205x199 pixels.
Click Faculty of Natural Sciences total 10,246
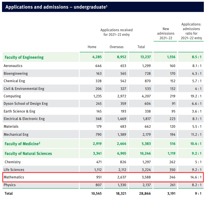click(x=145, y=153)
